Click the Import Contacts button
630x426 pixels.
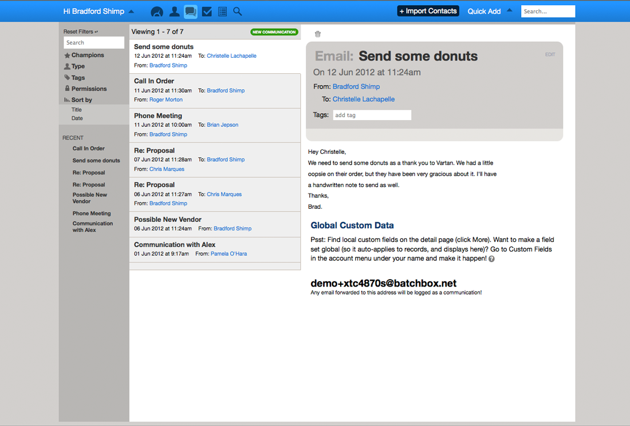pyautogui.click(x=428, y=11)
